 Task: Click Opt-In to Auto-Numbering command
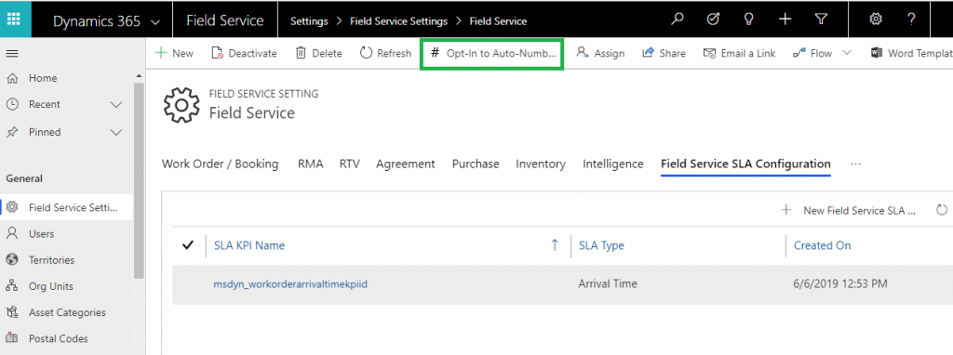pos(492,53)
